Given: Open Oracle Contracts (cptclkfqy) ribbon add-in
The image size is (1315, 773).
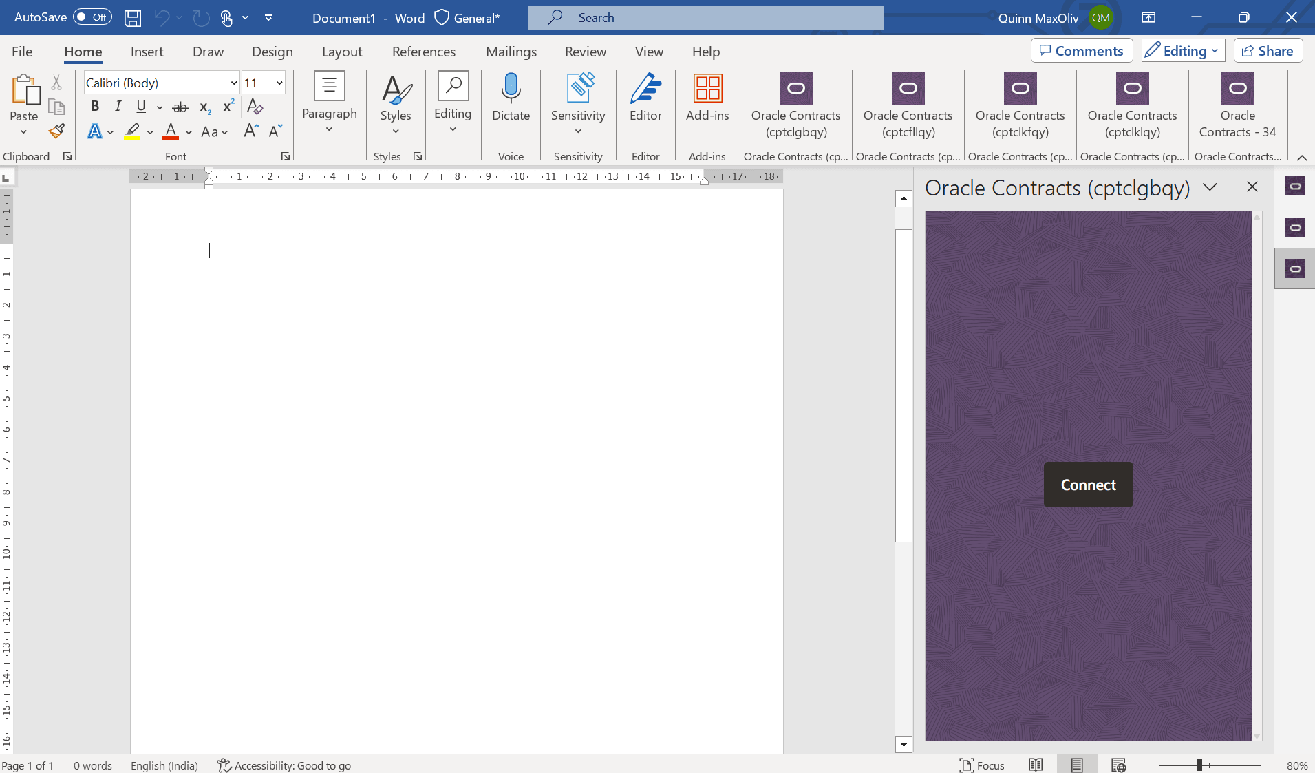Looking at the screenshot, I should point(1020,105).
